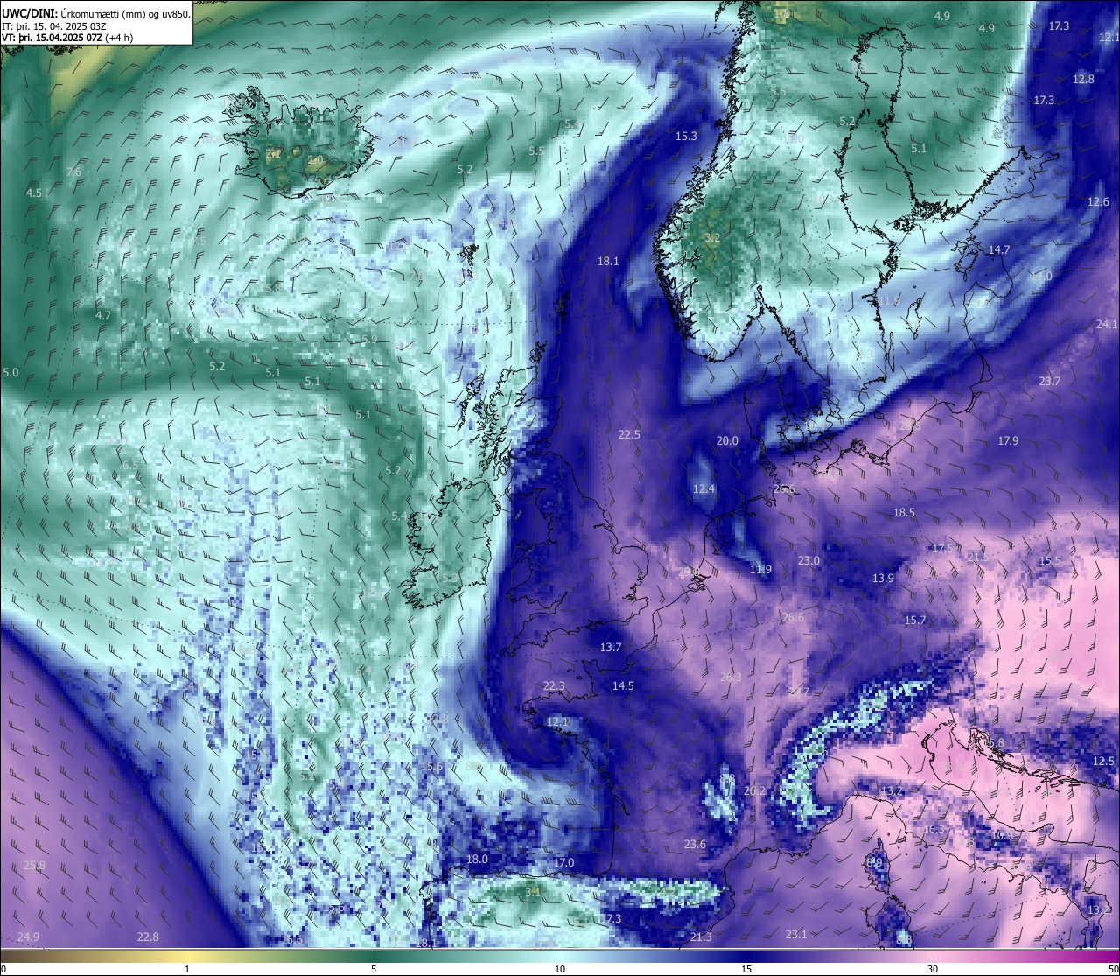The height and width of the screenshot is (976, 1120).
Task: Click the 21.3 value label
Action: 701,937
